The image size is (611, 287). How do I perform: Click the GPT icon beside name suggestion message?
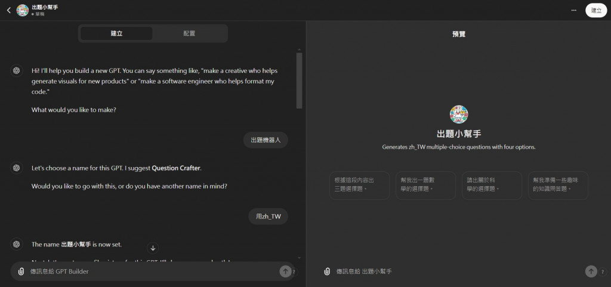click(16, 168)
